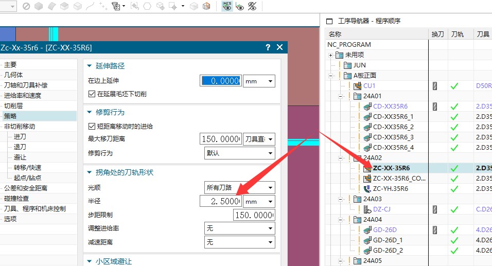Select 退刀 sub-item

pyautogui.click(x=20, y=147)
